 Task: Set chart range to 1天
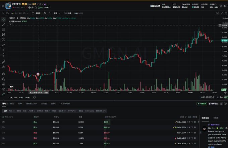(11, 98)
